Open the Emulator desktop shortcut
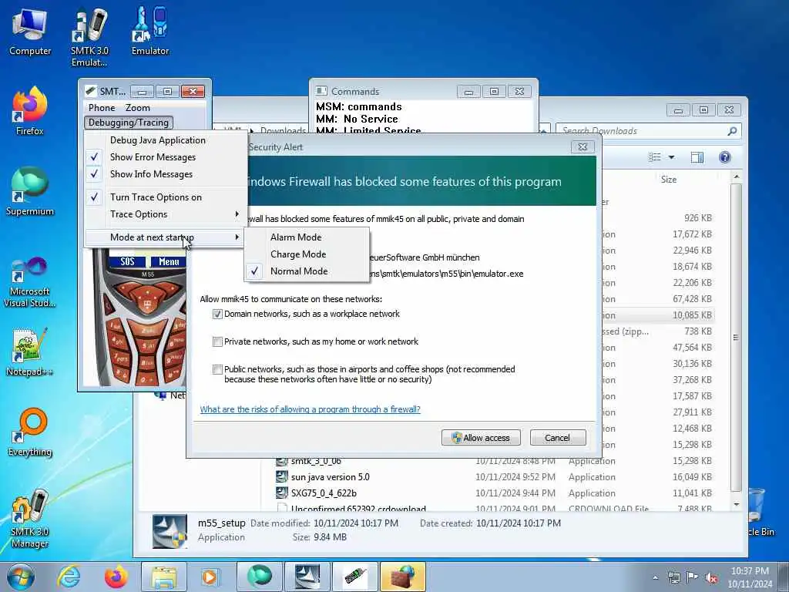The height and width of the screenshot is (592, 789). [x=150, y=31]
